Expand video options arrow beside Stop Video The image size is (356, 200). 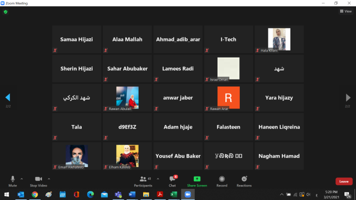(x=49, y=178)
